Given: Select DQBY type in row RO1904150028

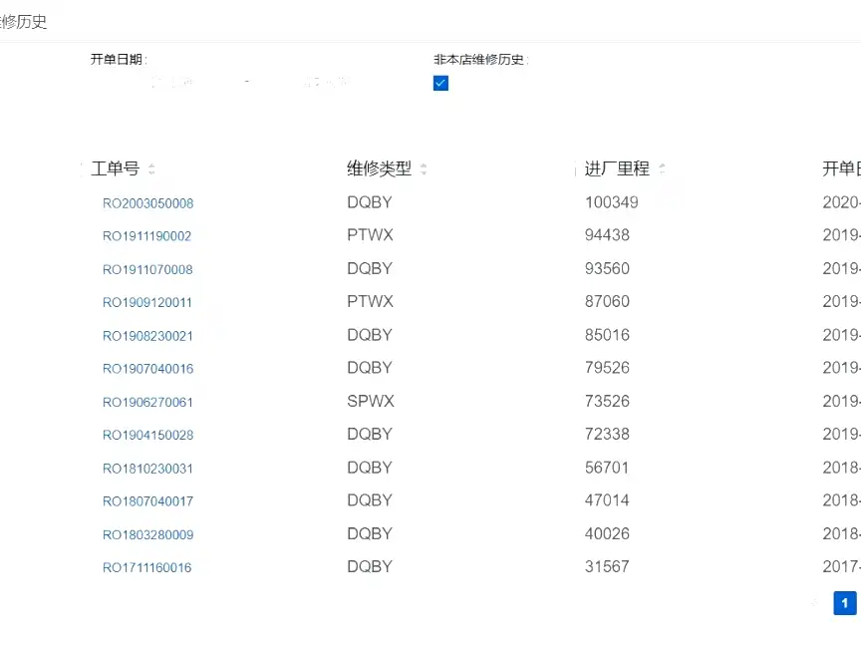Looking at the screenshot, I should coord(370,434).
